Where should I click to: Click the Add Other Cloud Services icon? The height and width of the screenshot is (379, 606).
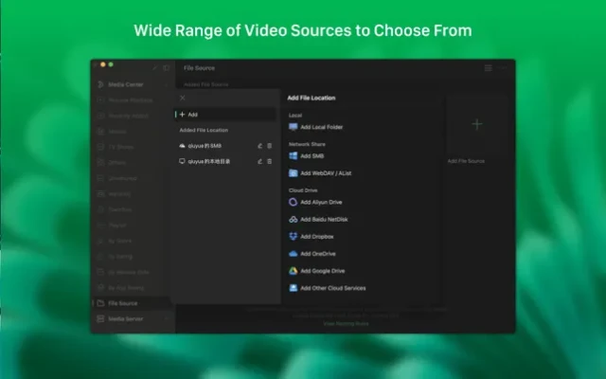(294, 288)
